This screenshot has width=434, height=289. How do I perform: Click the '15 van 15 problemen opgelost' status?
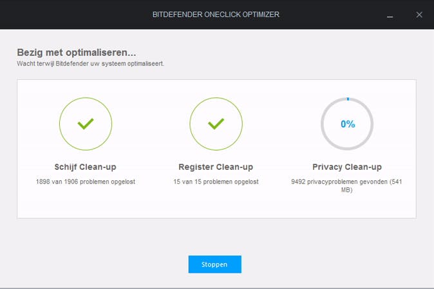point(216,182)
